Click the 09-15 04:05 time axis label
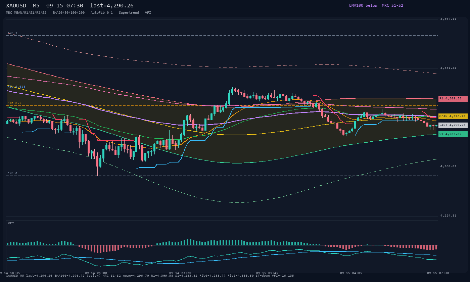Viewport: 470px width, 282px height. (x=351, y=273)
